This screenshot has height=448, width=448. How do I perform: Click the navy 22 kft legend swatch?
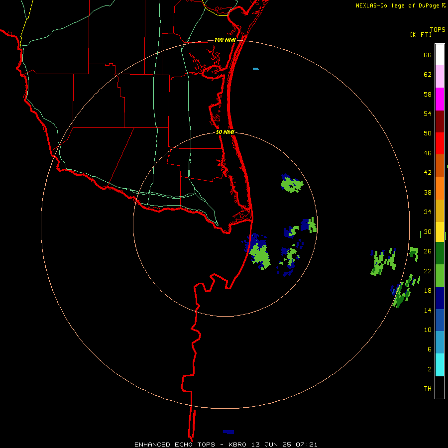click(440, 298)
